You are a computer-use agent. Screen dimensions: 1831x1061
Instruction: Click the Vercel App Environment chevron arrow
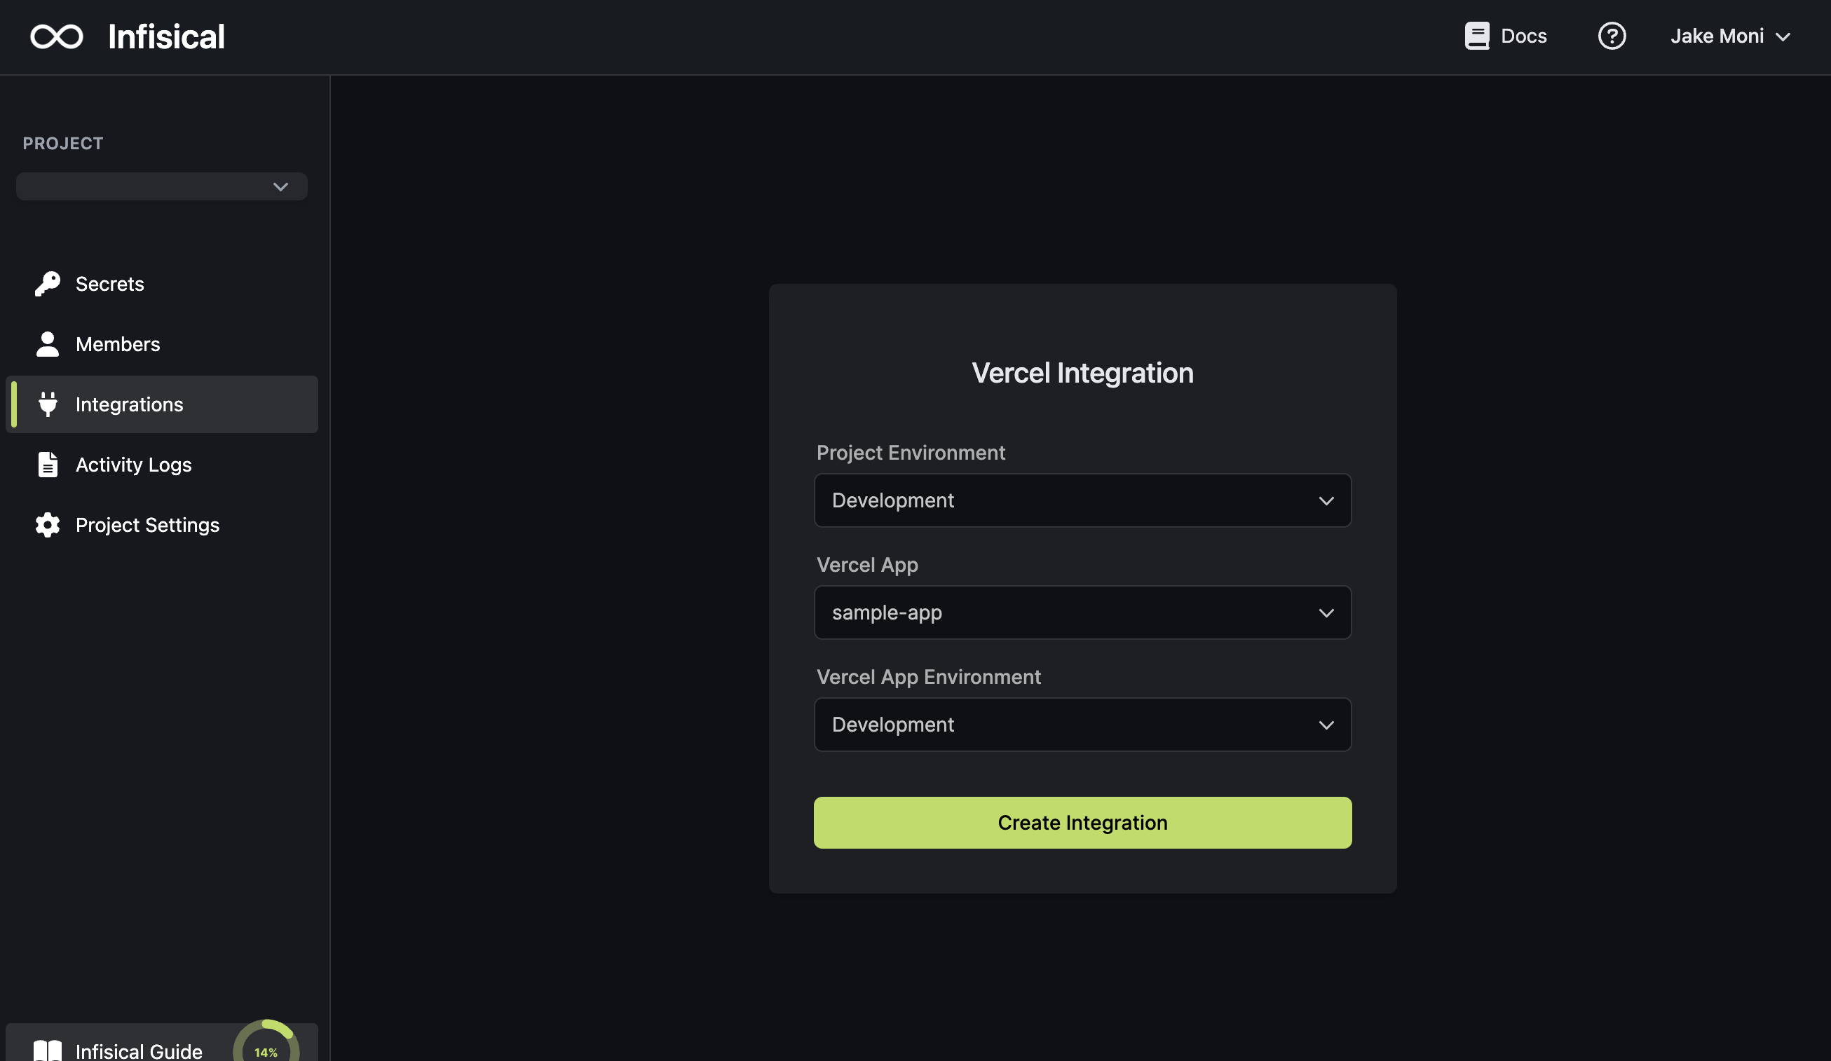pyautogui.click(x=1326, y=725)
